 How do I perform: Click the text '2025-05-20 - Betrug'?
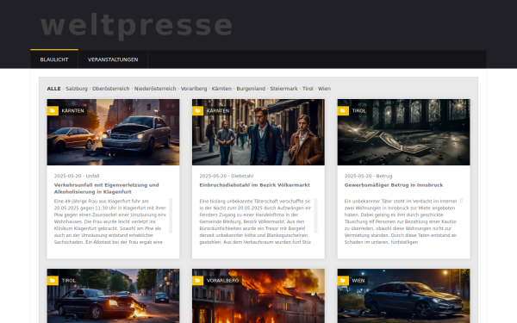pyautogui.click(x=368, y=176)
